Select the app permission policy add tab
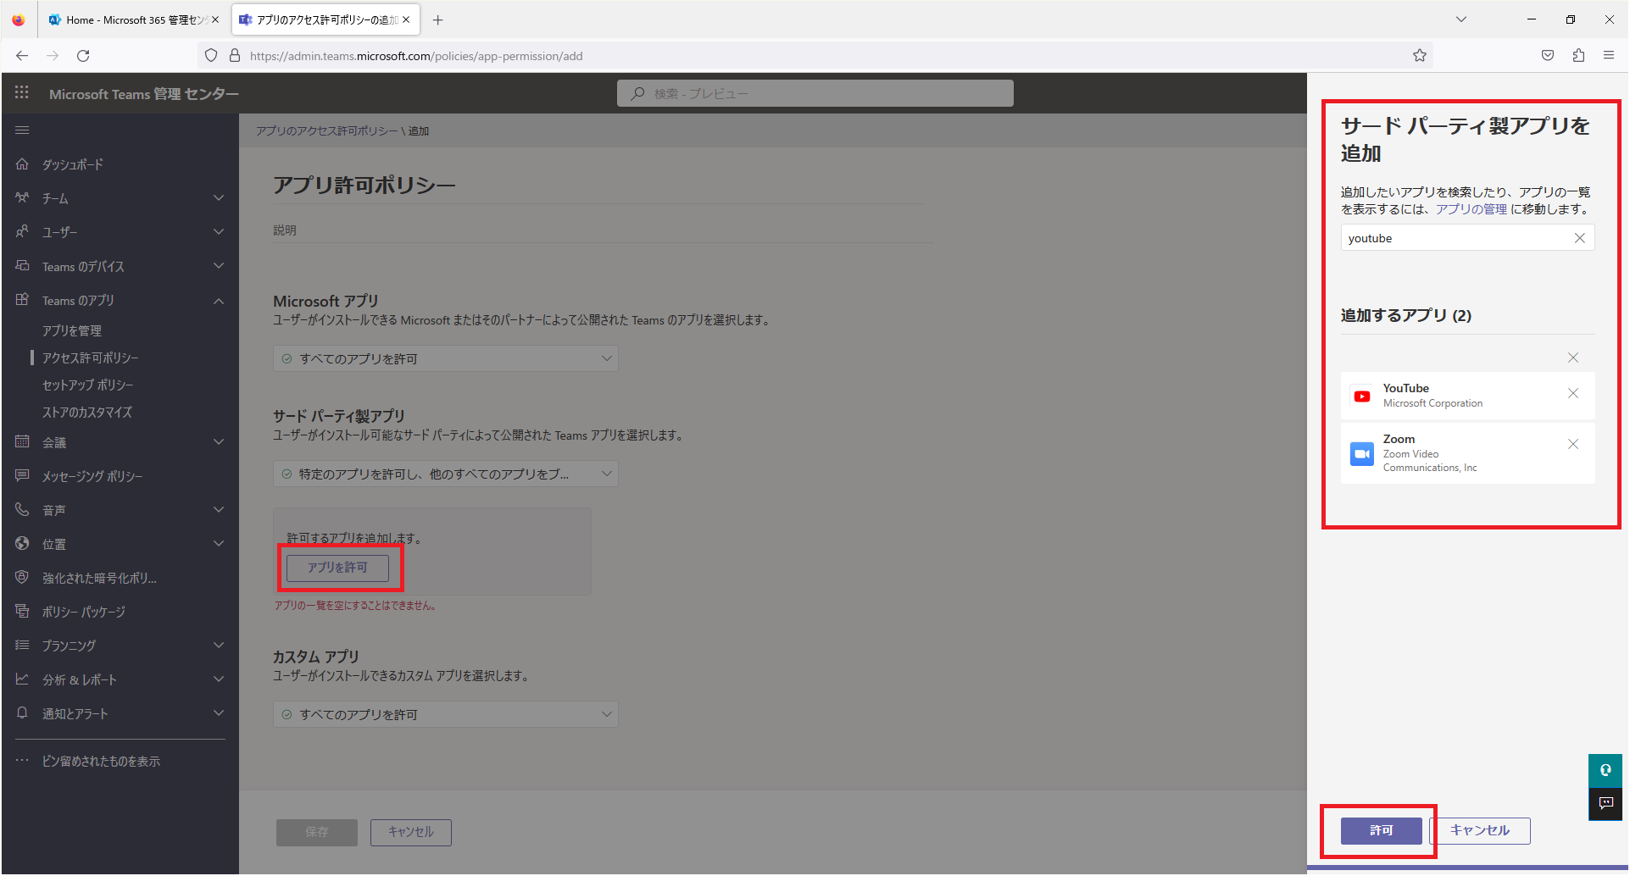Viewport: 1630px width, 876px height. tap(326, 19)
